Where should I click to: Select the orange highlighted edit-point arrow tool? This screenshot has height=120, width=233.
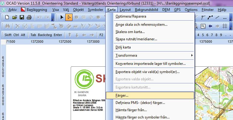pyautogui.click(x=69, y=17)
